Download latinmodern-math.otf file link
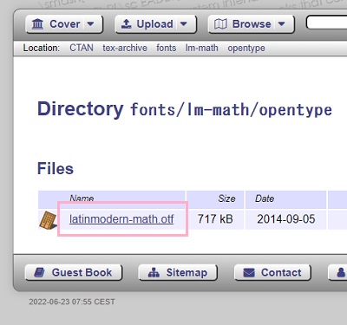347x325 pixels. tap(121, 219)
